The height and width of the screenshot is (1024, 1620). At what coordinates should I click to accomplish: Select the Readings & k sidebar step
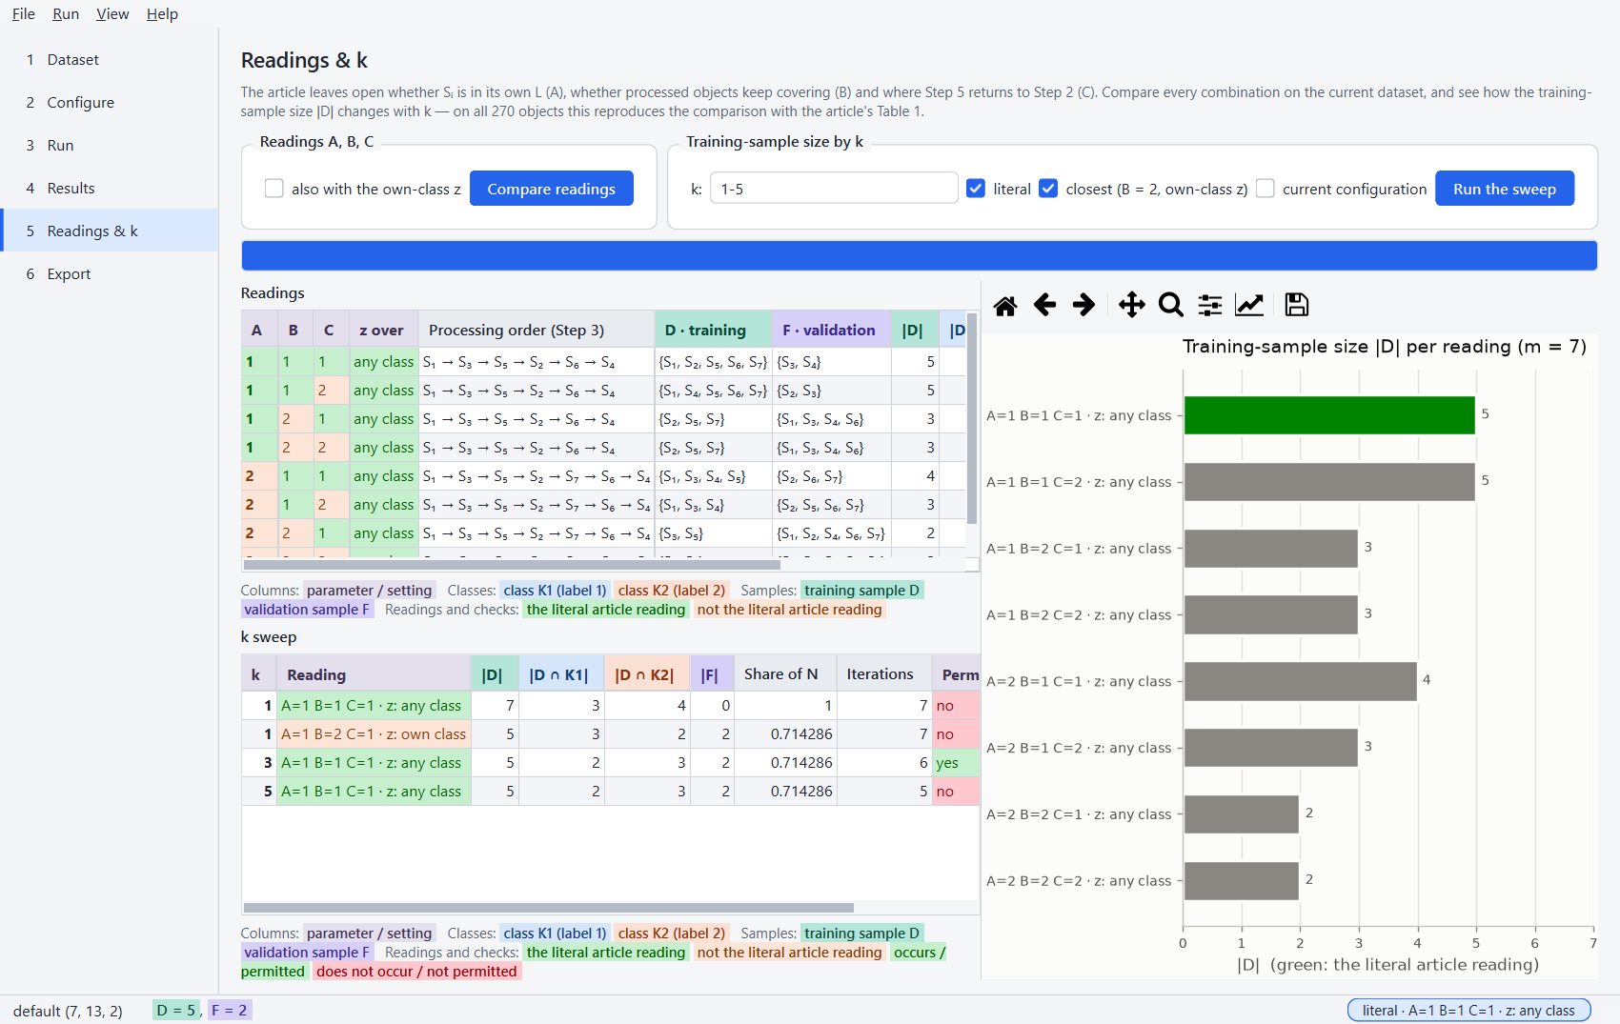tap(110, 231)
